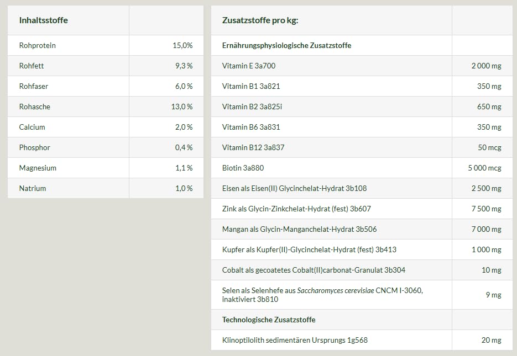Screen dimensions: 517x356
Task: Select the Rohprotein row label
Action: pos(38,45)
